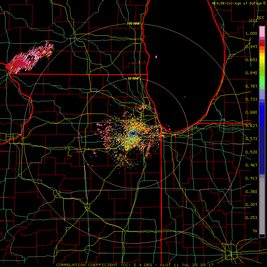Click the 0.360 scale value

251,192
